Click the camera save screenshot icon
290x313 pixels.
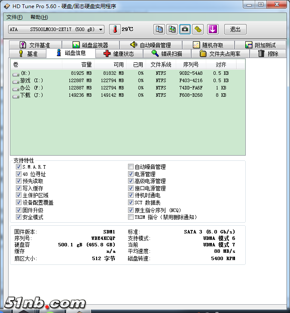tap(185, 29)
